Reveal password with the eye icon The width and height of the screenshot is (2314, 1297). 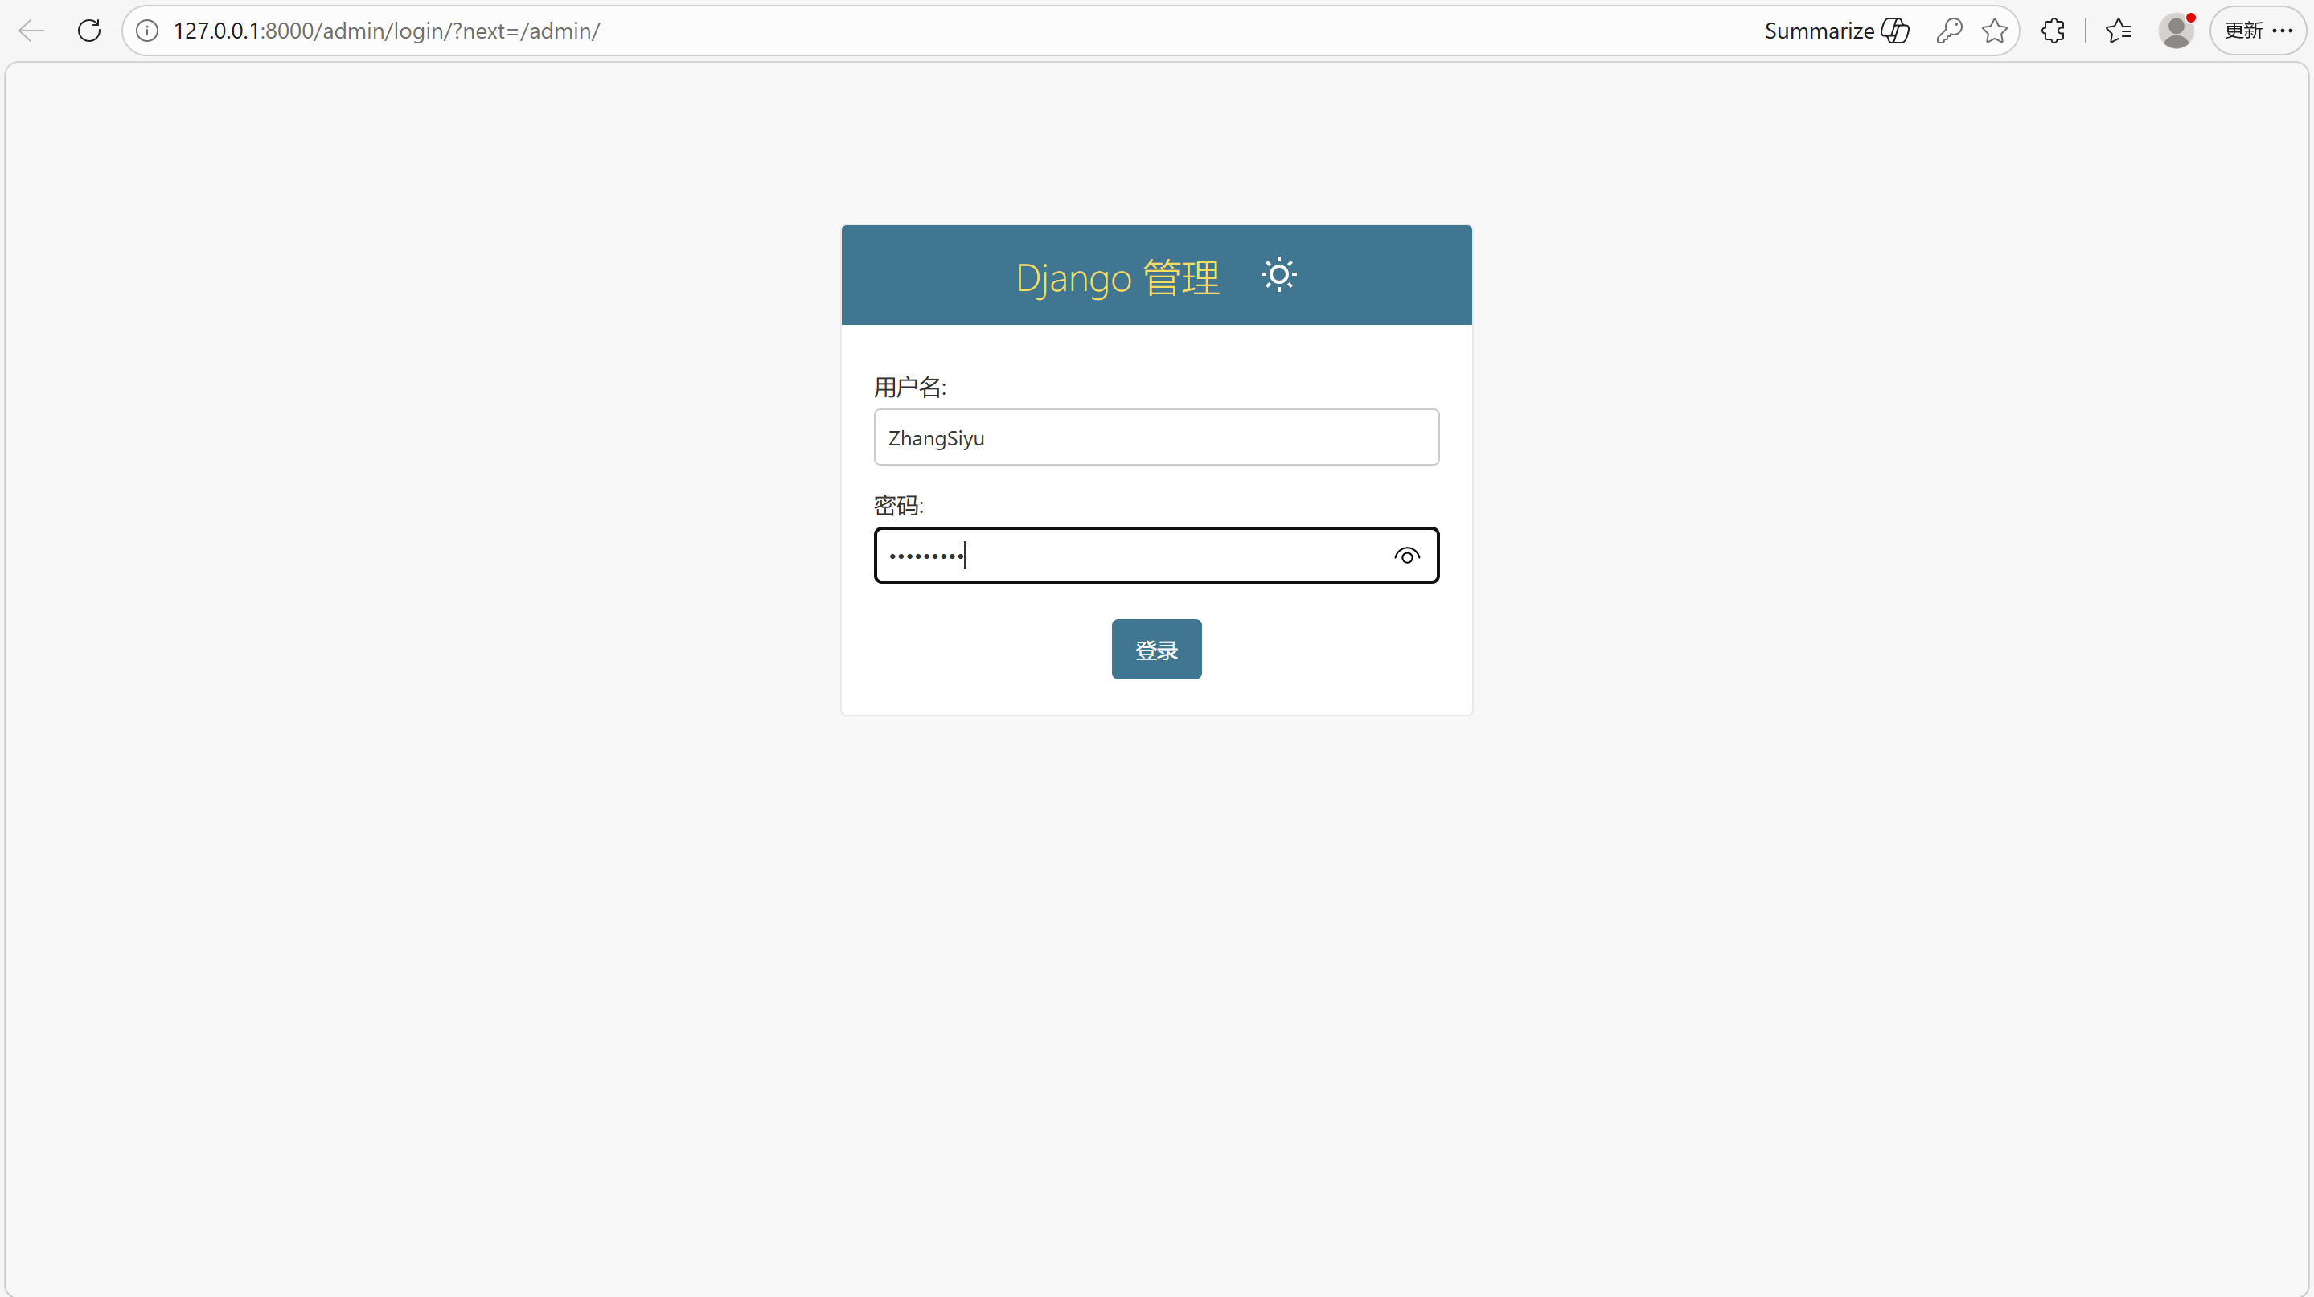[1407, 556]
